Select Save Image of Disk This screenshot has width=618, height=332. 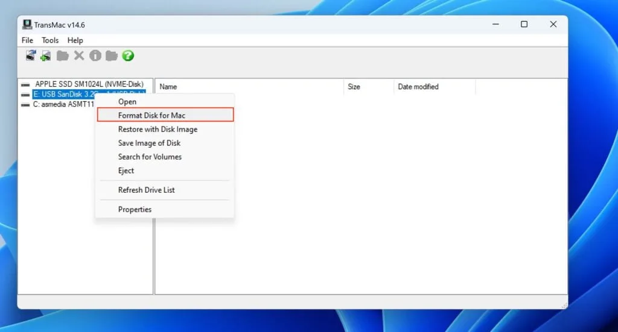coord(165,143)
